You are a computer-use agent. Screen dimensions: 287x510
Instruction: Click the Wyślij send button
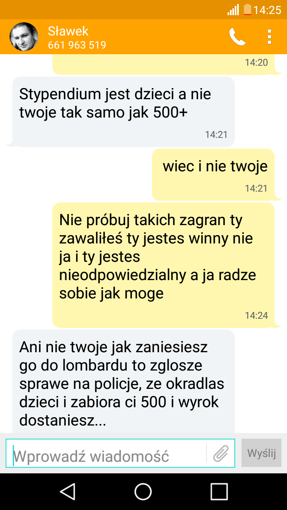click(x=261, y=453)
